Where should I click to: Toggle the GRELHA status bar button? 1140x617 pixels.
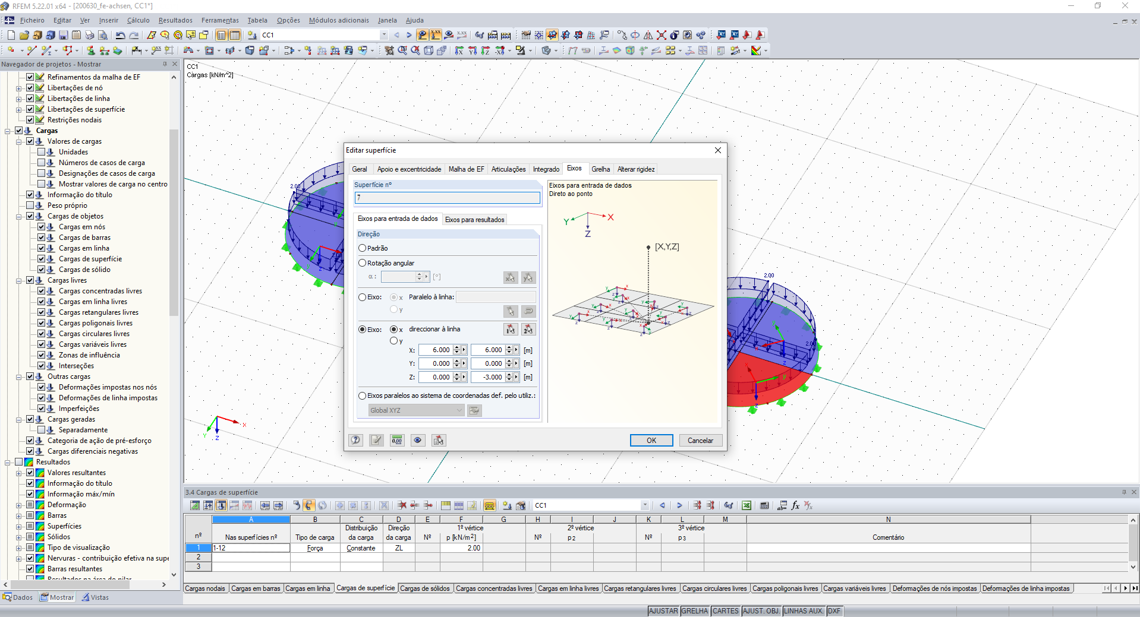click(x=694, y=611)
